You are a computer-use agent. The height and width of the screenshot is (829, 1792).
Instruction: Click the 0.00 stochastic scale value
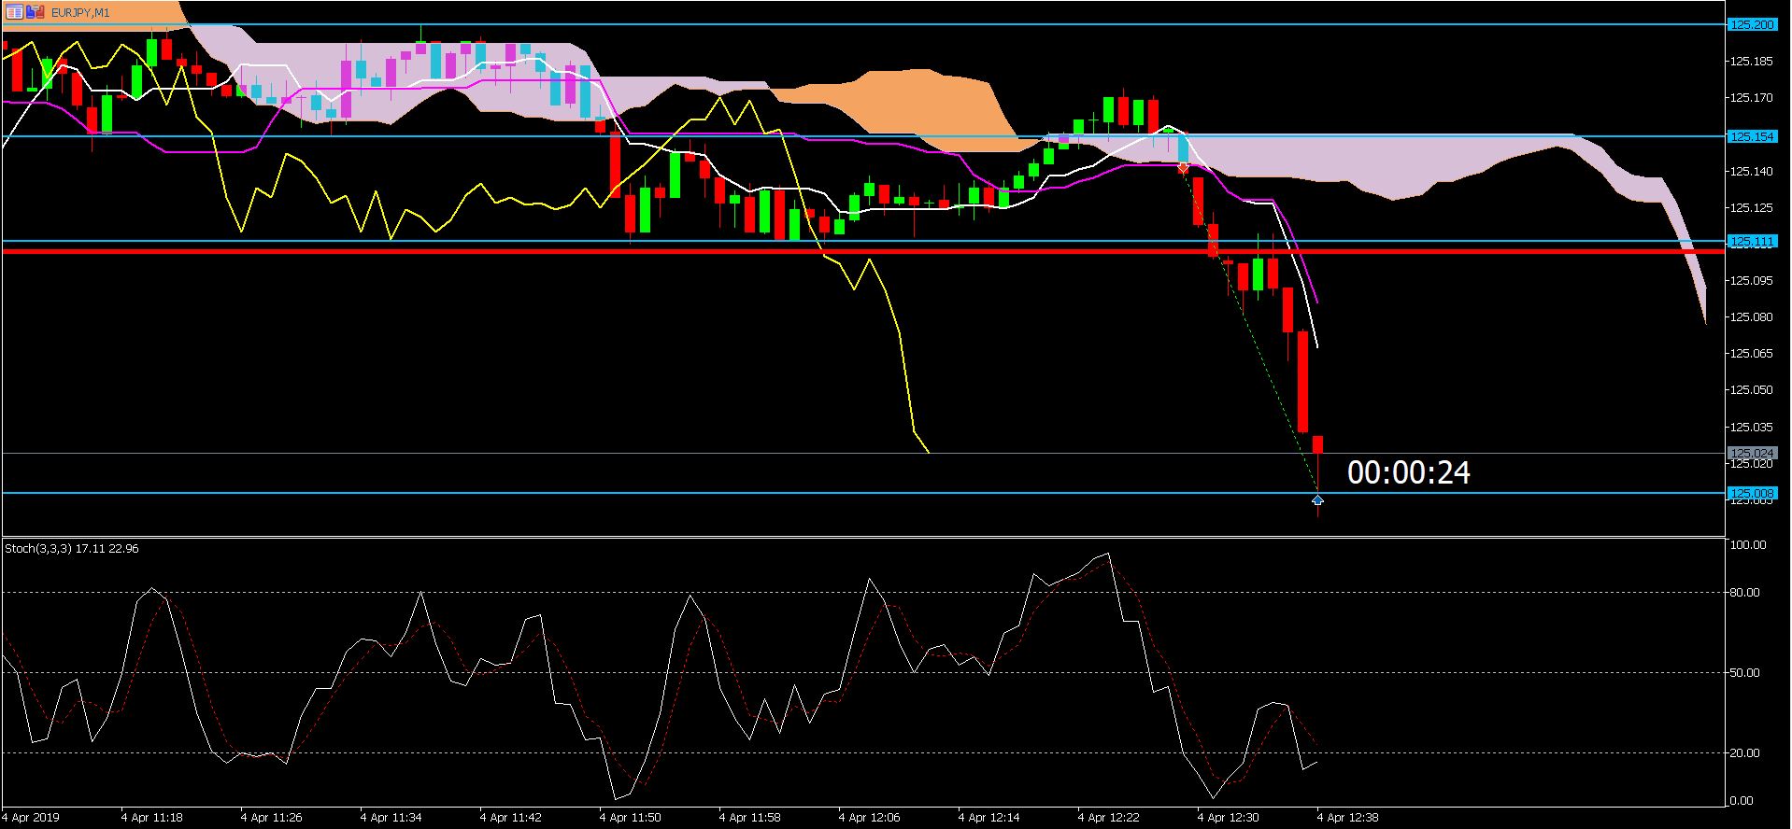(x=1742, y=800)
